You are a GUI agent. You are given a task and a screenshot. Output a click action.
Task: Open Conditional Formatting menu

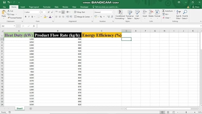(x=120, y=15)
